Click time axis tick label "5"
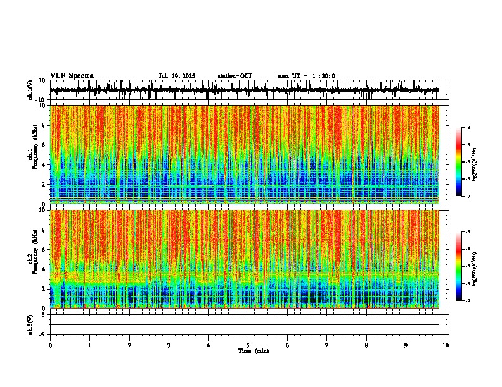Viewport: 502px width, 387px height. [248, 345]
